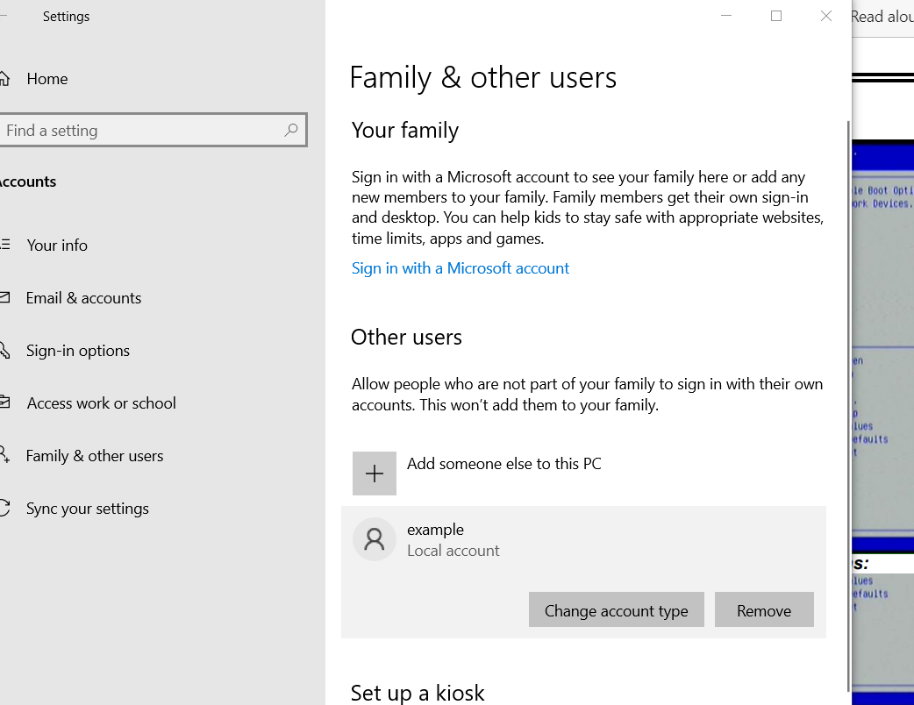Open Your info page
The height and width of the screenshot is (705, 914).
[x=57, y=246]
